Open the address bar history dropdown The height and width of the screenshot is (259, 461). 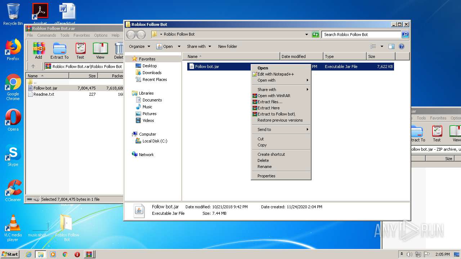(x=306, y=35)
